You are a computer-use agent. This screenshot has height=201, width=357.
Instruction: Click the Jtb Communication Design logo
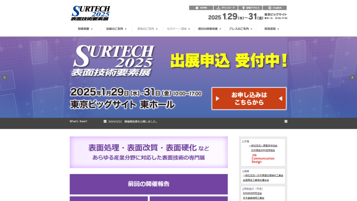263,158
